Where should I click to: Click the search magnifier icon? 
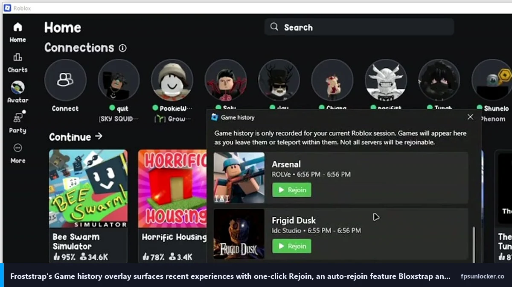pos(274,27)
